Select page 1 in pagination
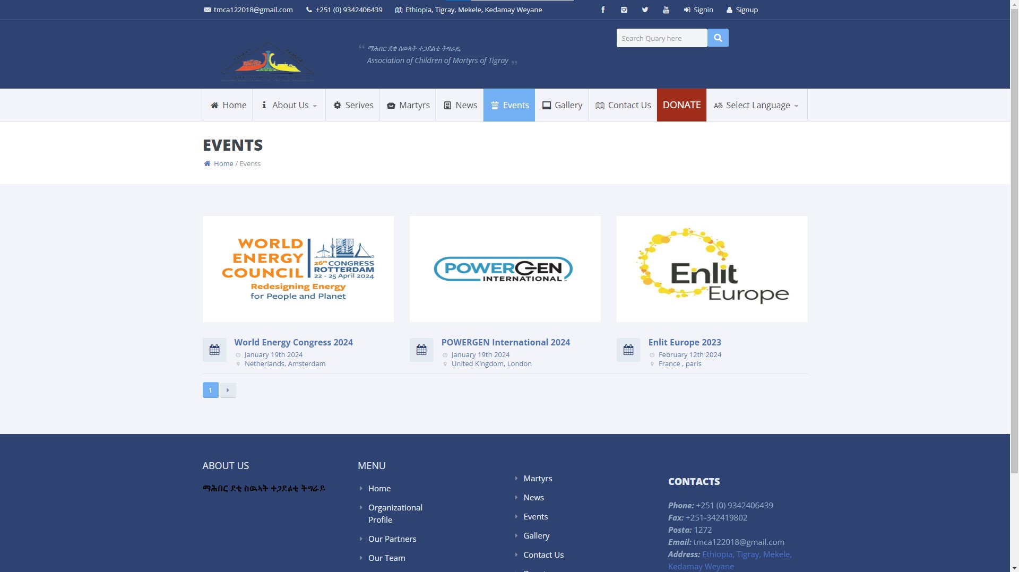The image size is (1019, 572). coord(210,391)
